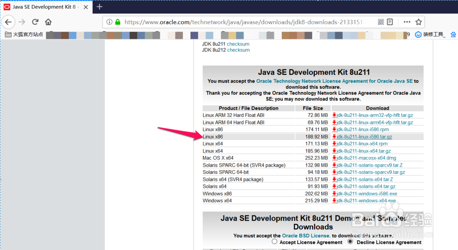Close the Java SE Development Kit tab
The width and height of the screenshot is (458, 250).
[86, 7]
